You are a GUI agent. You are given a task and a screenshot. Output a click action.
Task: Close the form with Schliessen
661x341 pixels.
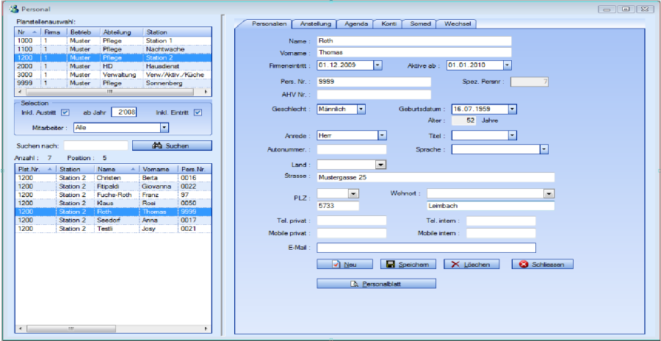542,264
